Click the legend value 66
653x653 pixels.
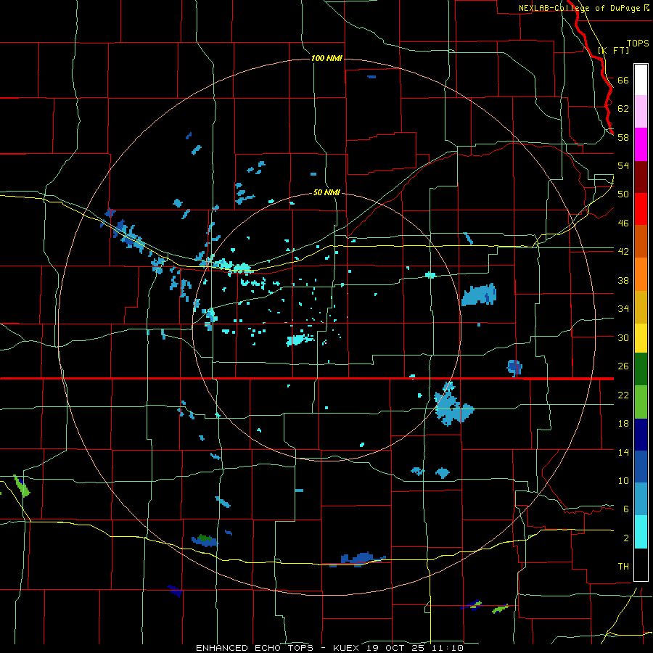(623, 80)
